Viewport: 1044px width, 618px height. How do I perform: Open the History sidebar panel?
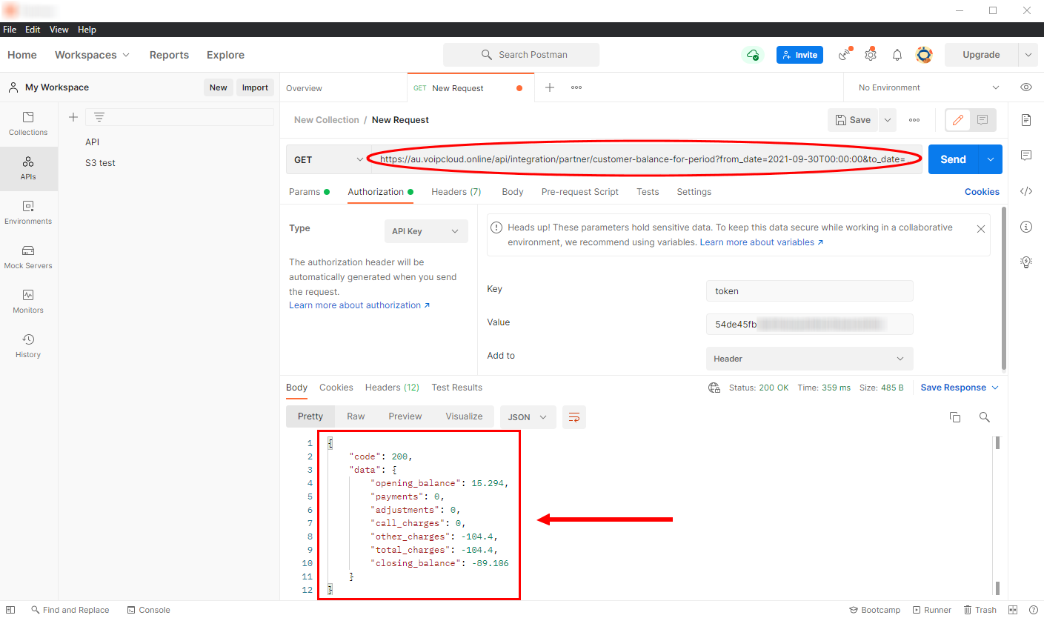coord(28,346)
